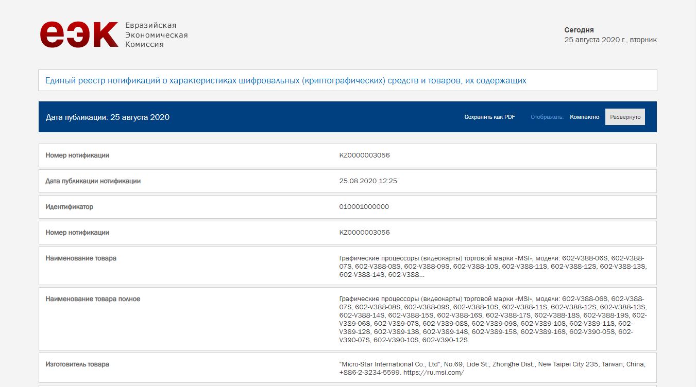Image resolution: width=696 pixels, height=387 pixels.
Task: Select the full MSI model list text
Action: [493, 320]
